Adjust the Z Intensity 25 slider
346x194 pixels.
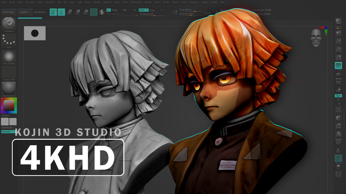coord(155,14)
